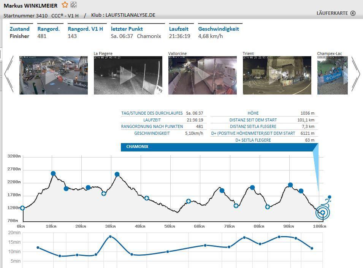Screen dimensions: 363x268
Task: Open the first Chamonix webcam thumbnail
Action: click(53, 75)
